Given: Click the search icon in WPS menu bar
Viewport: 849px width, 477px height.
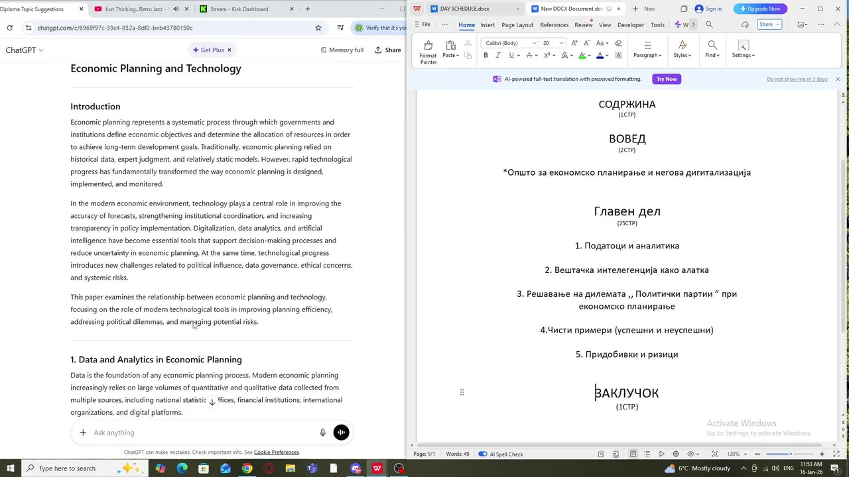Looking at the screenshot, I should point(709,25).
